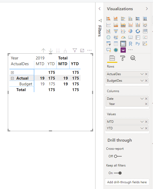Select the Q&A visual

[x=109, y=50]
